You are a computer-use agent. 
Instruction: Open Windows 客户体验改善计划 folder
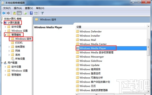click(95, 82)
